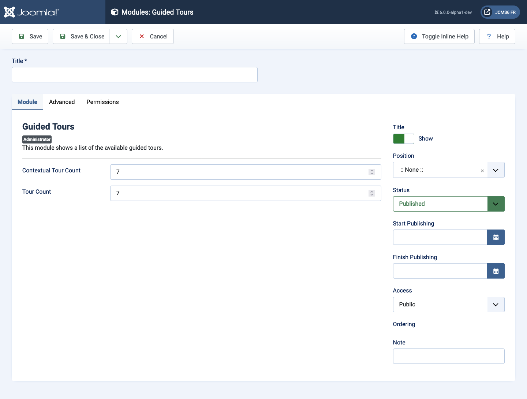Open the JCMS6 FR site link
Image resolution: width=527 pixels, height=399 pixels.
500,12
